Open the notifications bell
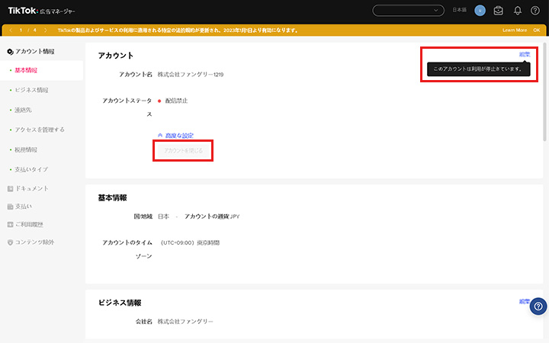The height and width of the screenshot is (343, 549). (518, 11)
